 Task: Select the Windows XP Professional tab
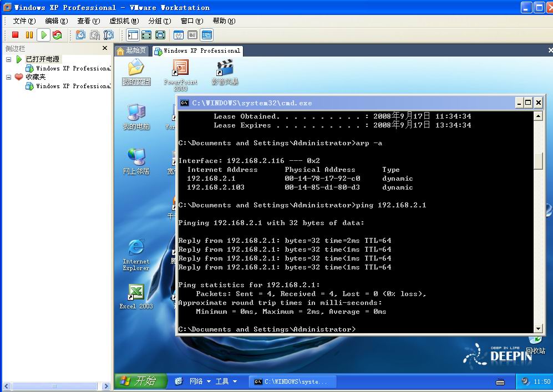tap(197, 51)
